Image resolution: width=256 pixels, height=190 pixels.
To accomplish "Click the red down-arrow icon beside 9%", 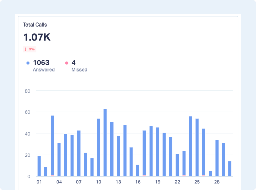I will tap(25, 49).
